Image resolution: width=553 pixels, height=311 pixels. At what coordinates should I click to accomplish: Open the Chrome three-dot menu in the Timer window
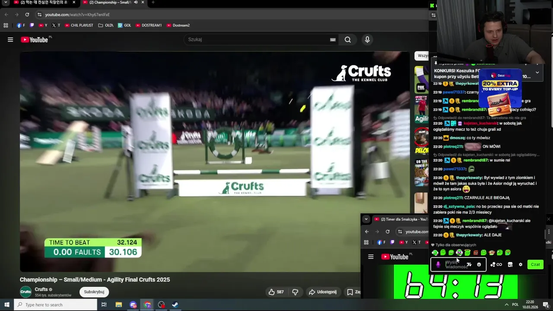click(x=549, y=232)
